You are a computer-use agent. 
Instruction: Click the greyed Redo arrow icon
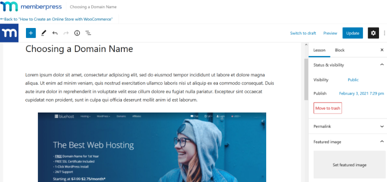pyautogui.click(x=66, y=33)
